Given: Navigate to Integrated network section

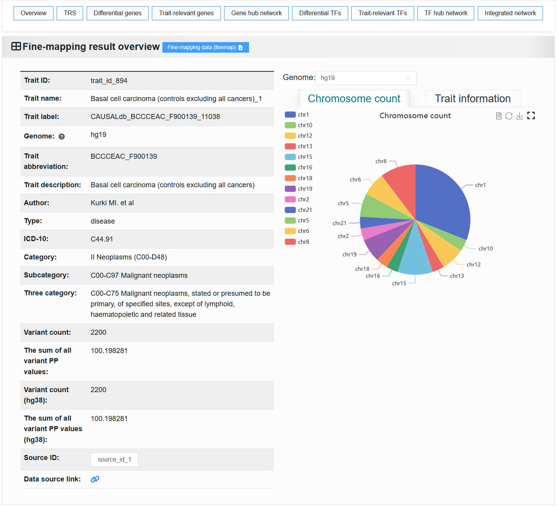Looking at the screenshot, I should point(510,13).
